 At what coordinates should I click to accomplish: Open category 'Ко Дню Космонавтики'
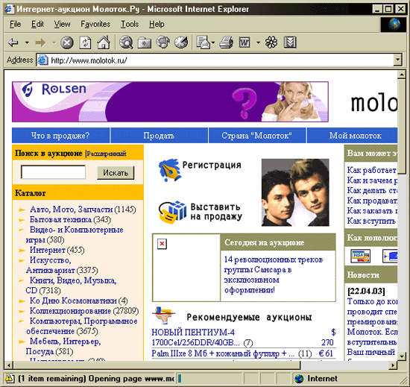[73, 301]
